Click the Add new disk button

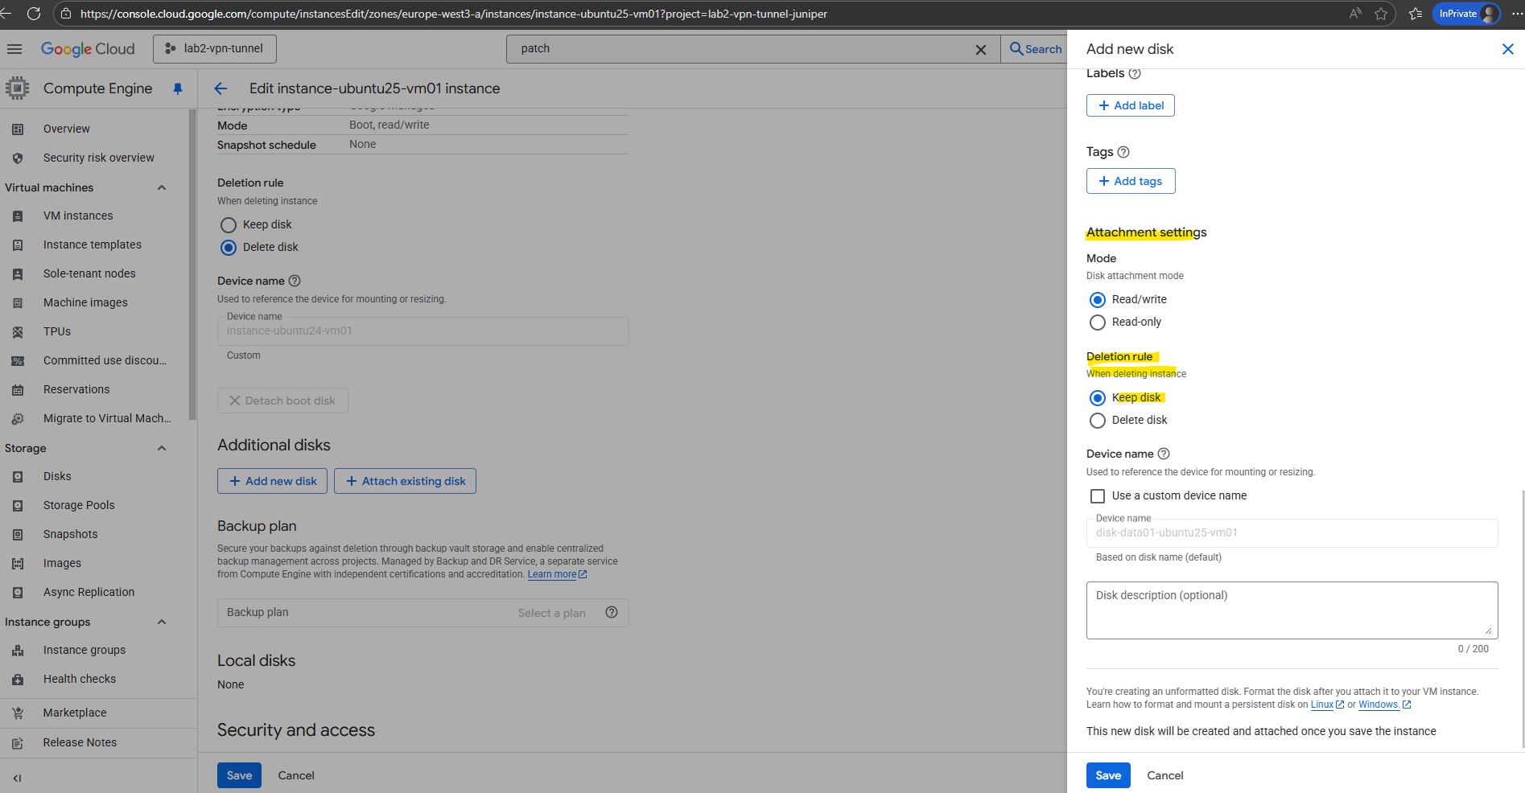coord(272,481)
